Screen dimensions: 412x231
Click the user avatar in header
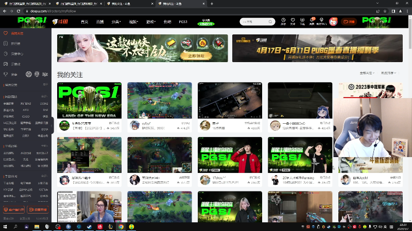pos(333,22)
